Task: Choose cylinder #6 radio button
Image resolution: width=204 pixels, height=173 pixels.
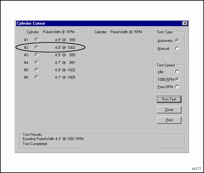Action: pyautogui.click(x=37, y=77)
